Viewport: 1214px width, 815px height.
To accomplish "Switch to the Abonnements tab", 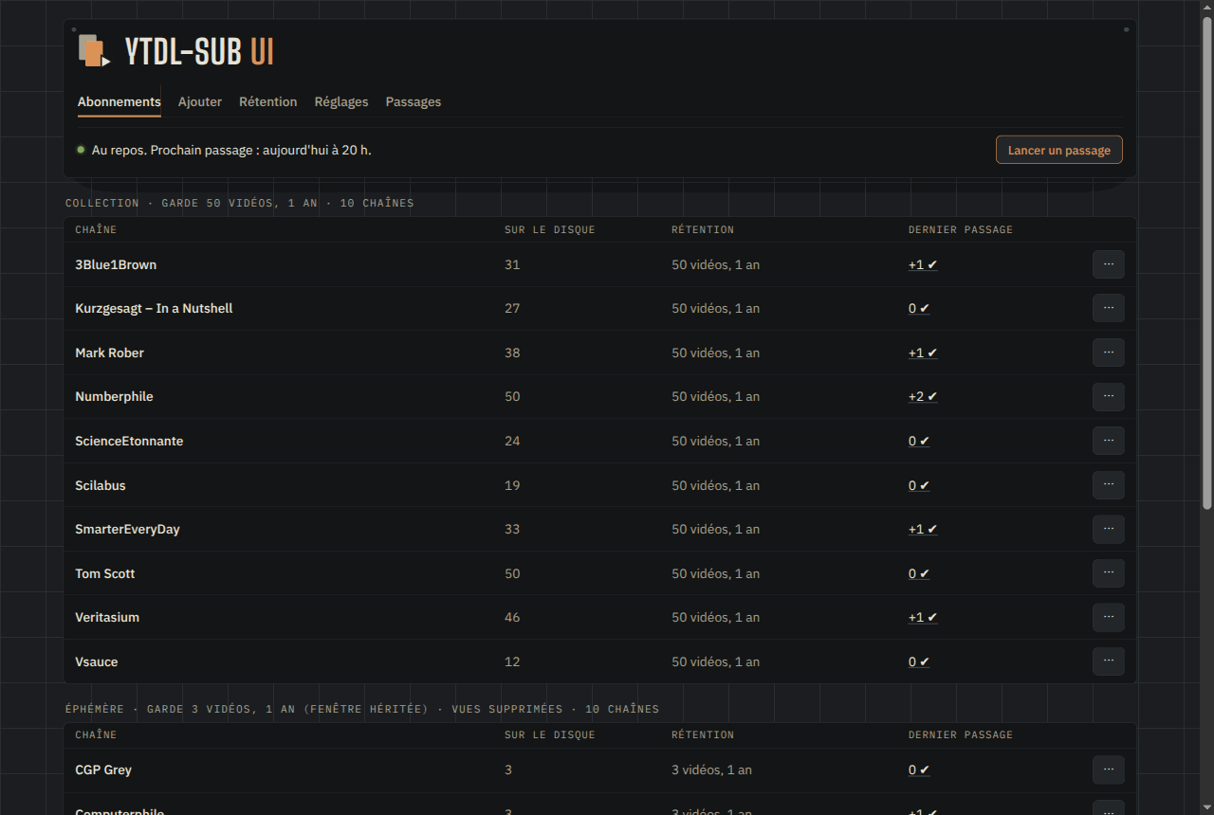I will [x=120, y=101].
